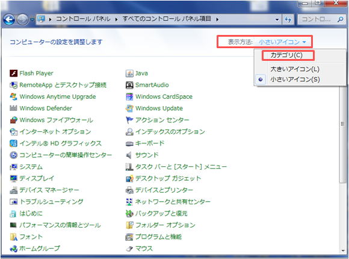Open the トラブルシューティング icon
The image size is (349, 259).
[13, 202]
